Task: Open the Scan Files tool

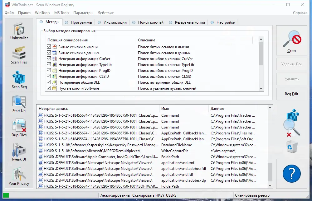Action: (x=19, y=55)
